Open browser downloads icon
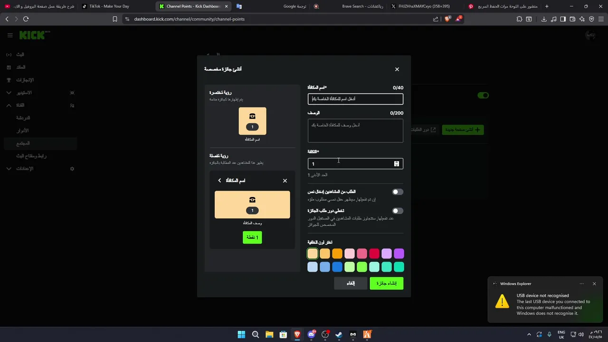The width and height of the screenshot is (608, 342). click(544, 19)
